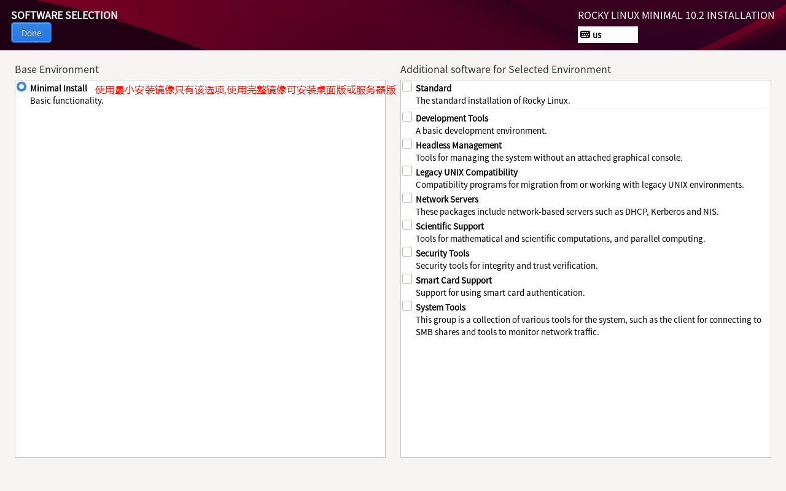Image resolution: width=786 pixels, height=491 pixels.
Task: Click the keyboard layout icon
Action: click(x=585, y=34)
